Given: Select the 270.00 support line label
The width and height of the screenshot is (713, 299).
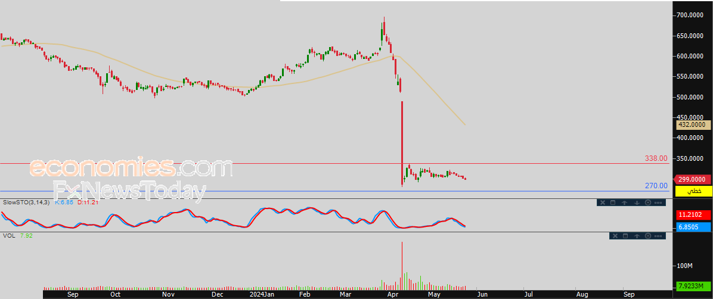Looking at the screenshot, I should [x=656, y=185].
